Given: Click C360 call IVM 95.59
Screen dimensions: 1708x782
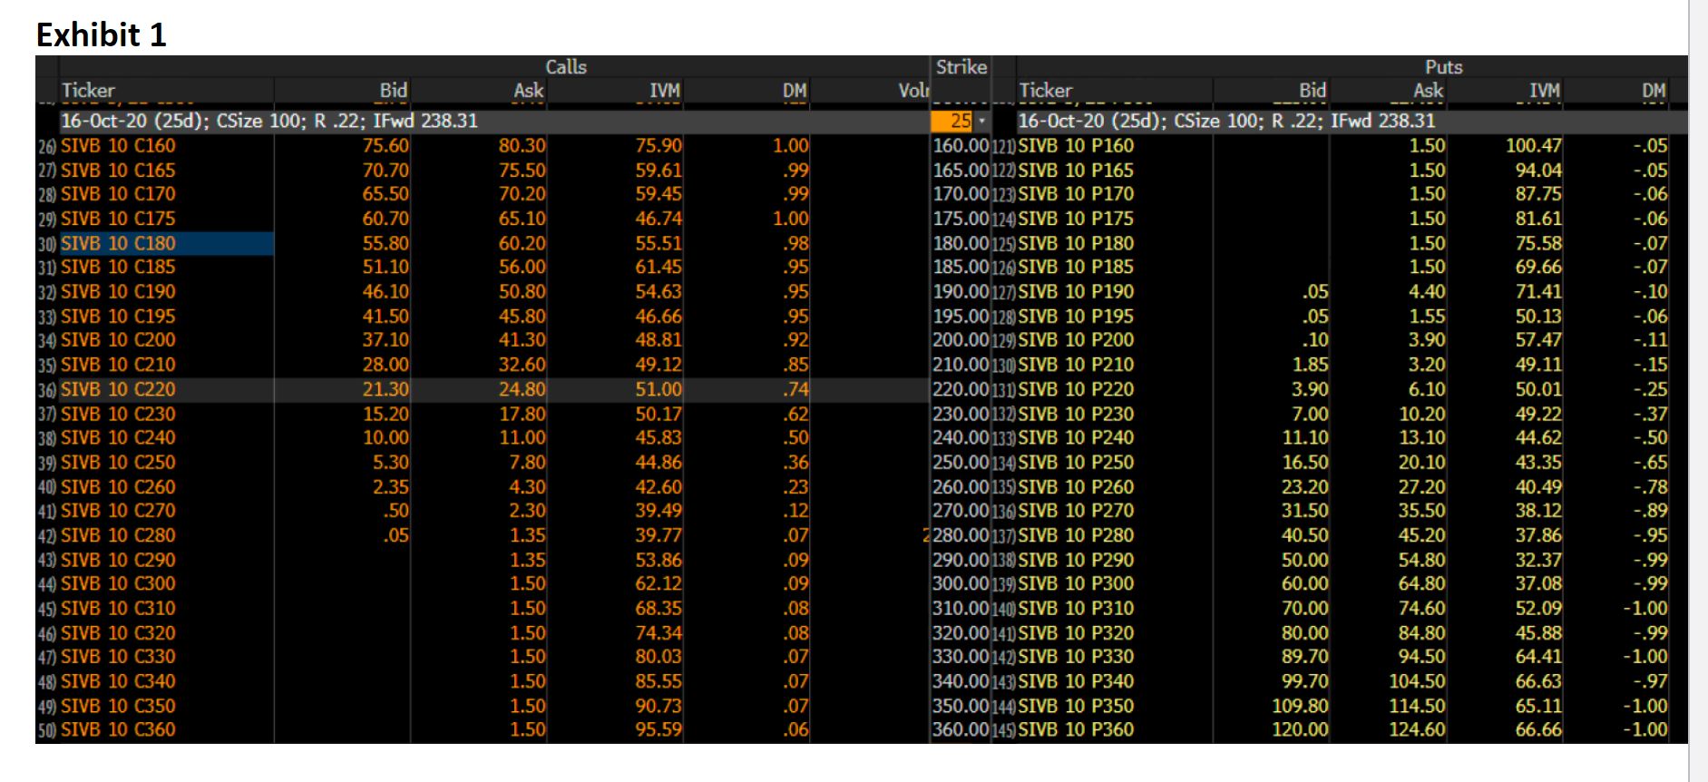Looking at the screenshot, I should [659, 729].
